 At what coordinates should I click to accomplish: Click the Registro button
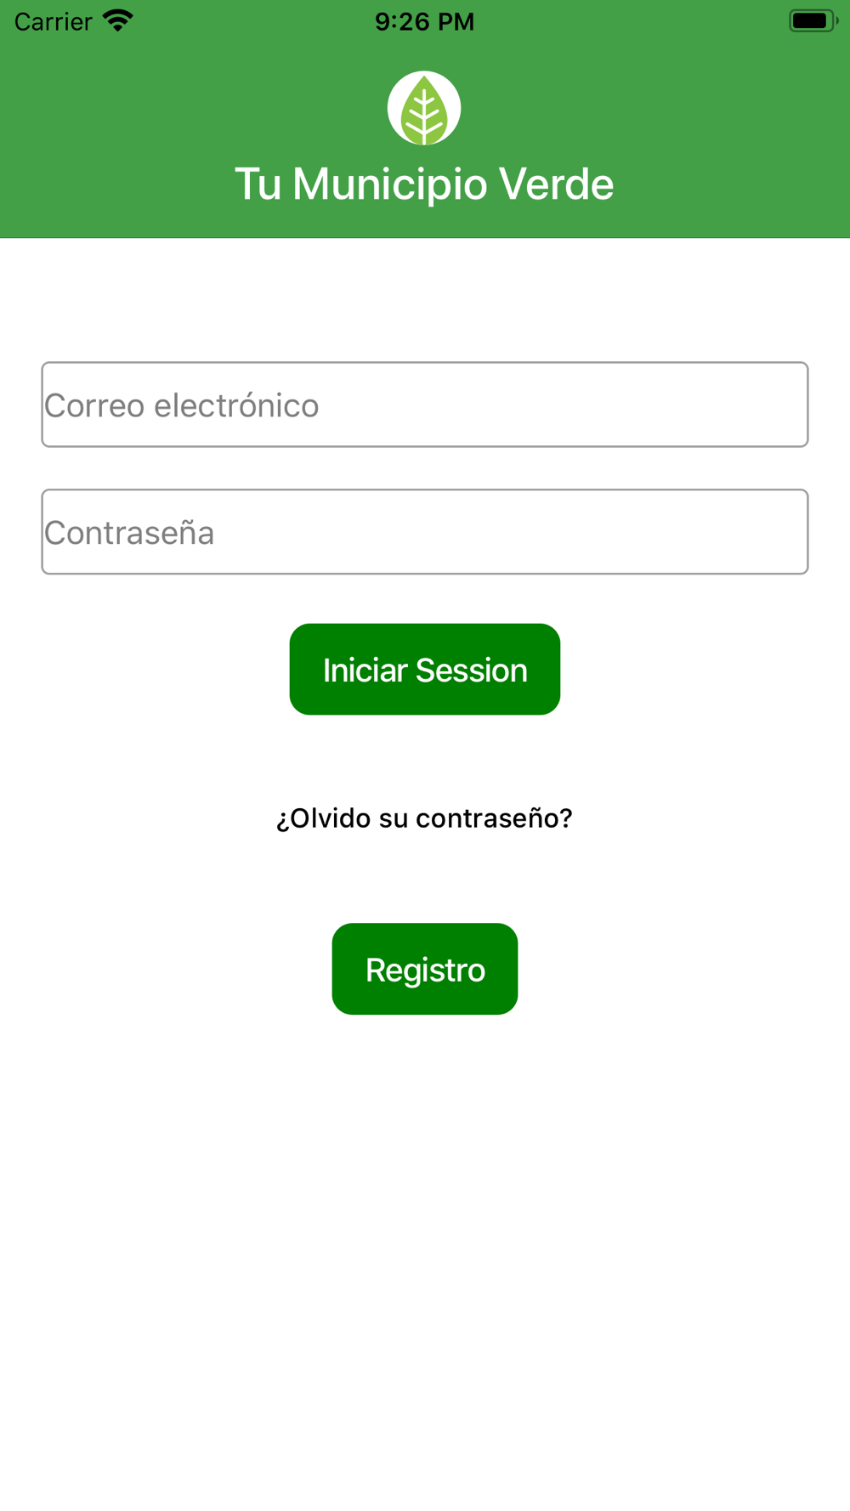coord(425,969)
